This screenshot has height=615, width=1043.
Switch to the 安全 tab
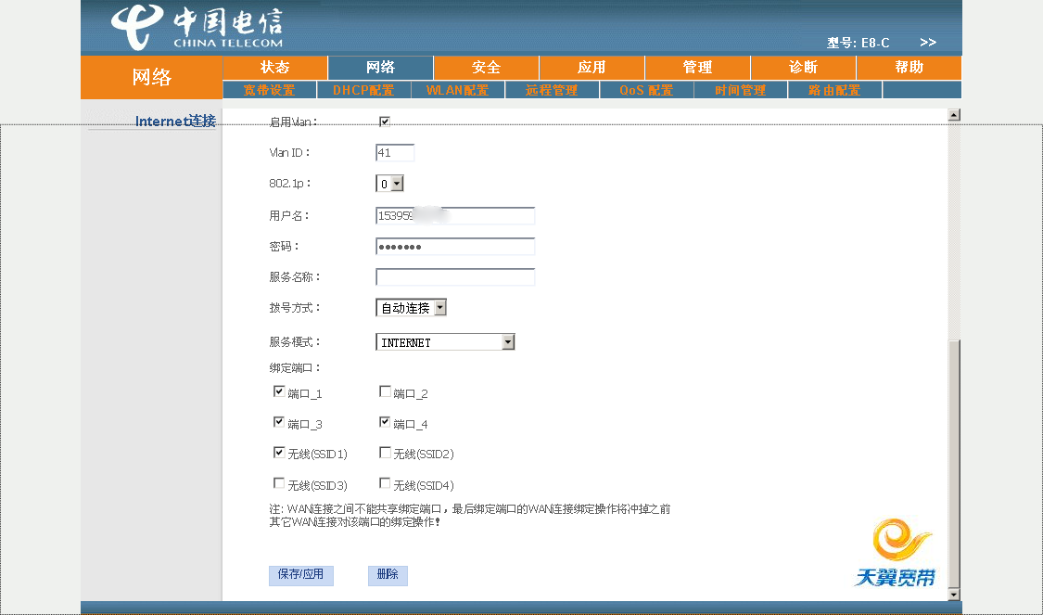(486, 67)
